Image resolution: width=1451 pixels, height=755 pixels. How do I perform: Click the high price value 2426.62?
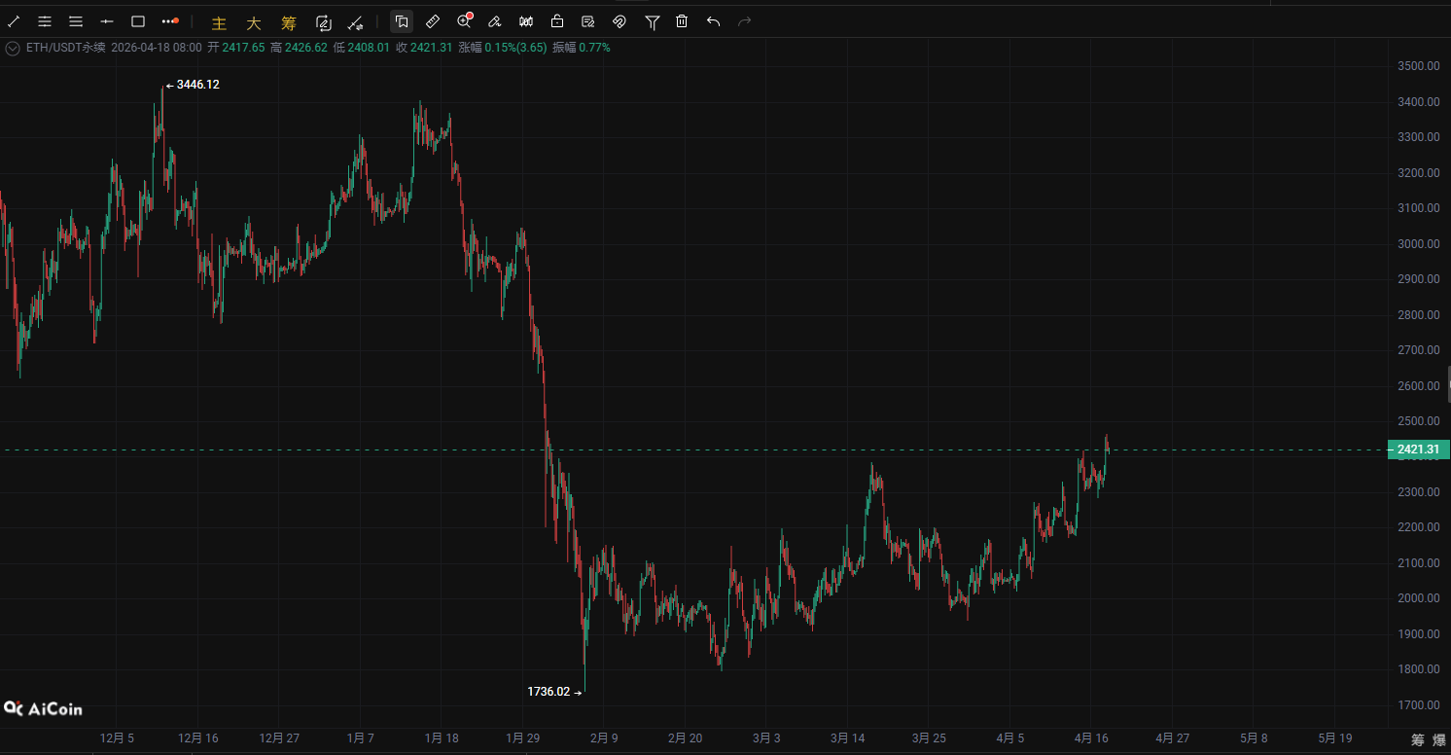tap(305, 48)
